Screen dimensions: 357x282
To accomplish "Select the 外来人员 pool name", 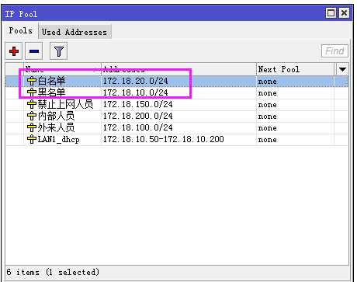I will 56,127.
